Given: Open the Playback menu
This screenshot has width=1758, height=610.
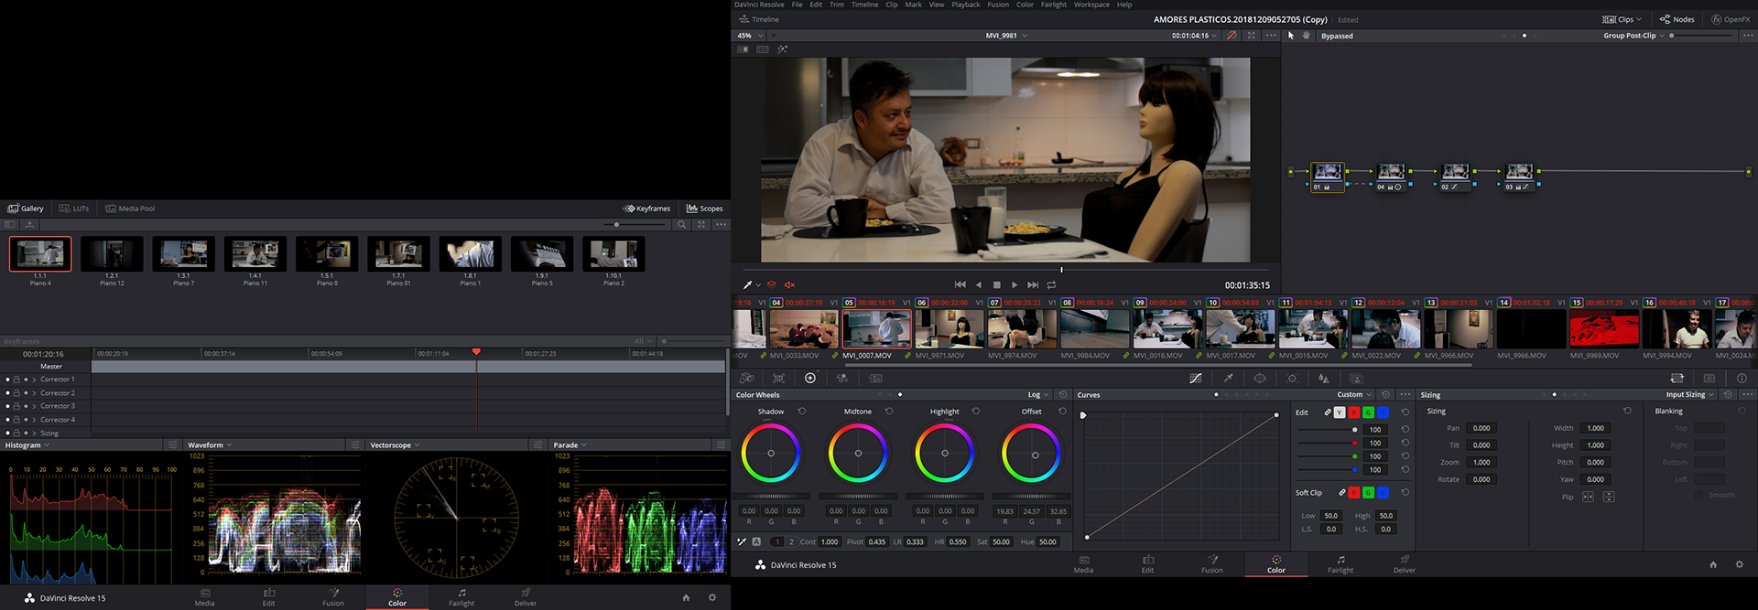Looking at the screenshot, I should 965,5.
